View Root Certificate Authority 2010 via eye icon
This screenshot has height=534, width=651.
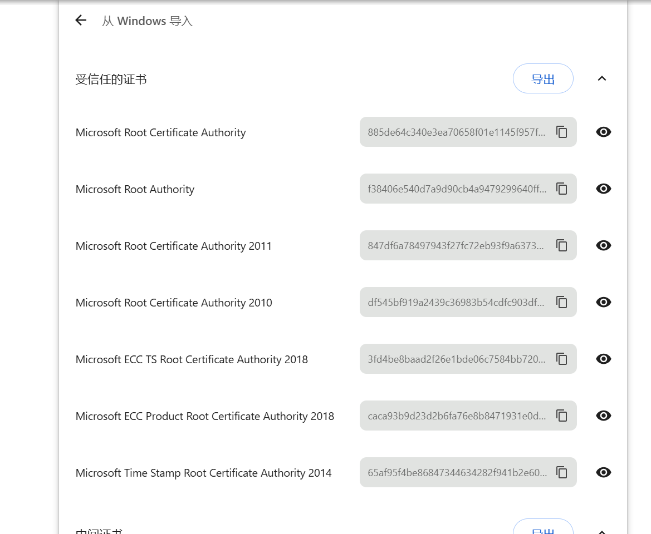click(x=604, y=302)
